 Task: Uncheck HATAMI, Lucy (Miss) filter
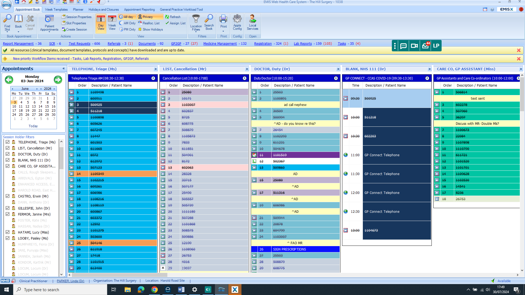[x=8, y=232]
